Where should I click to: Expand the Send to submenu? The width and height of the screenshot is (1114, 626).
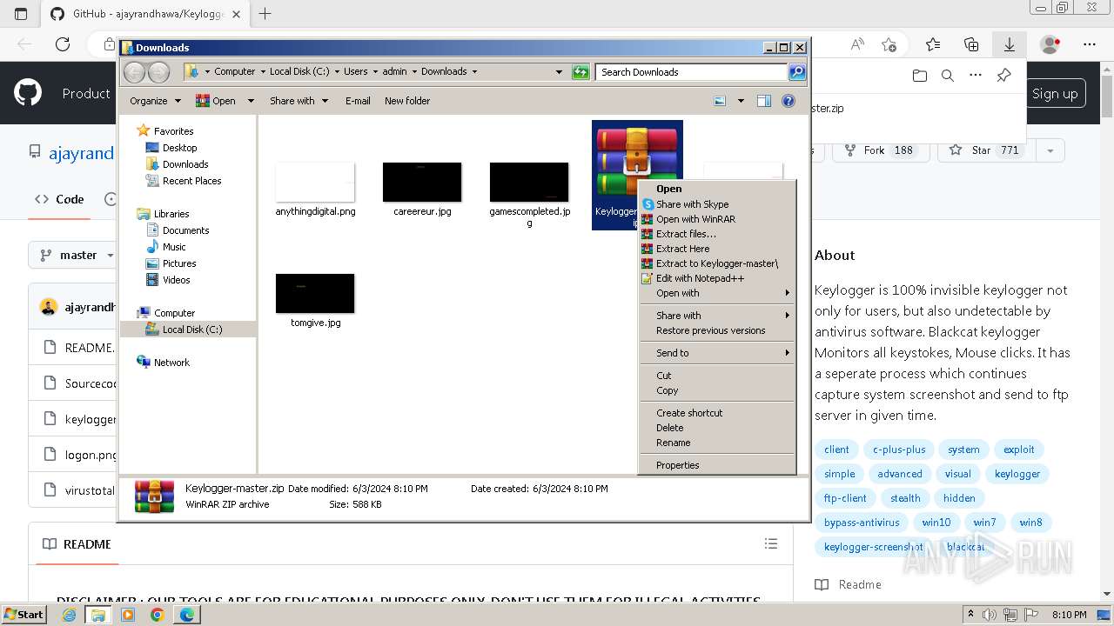click(x=717, y=353)
